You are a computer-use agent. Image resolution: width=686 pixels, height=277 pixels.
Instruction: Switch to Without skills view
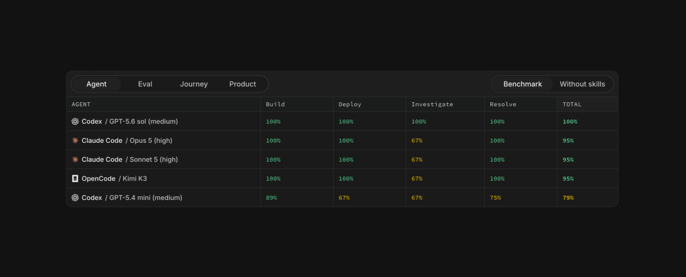(x=582, y=84)
